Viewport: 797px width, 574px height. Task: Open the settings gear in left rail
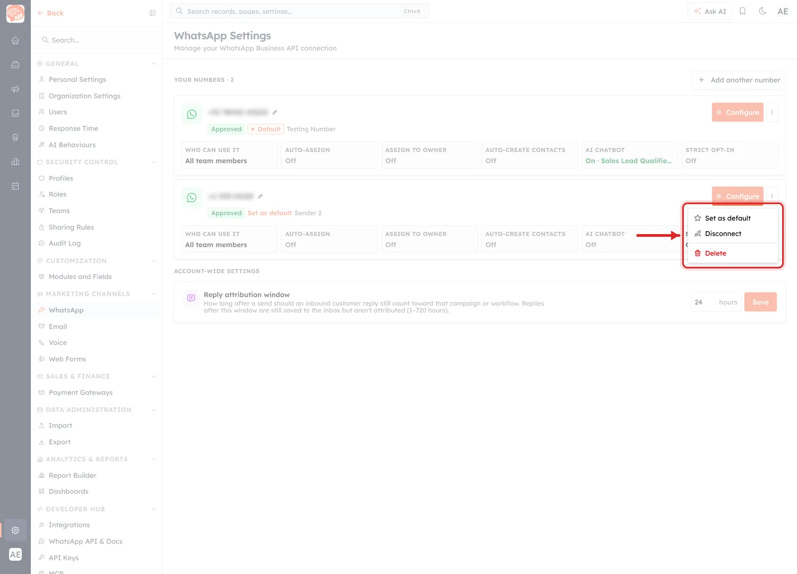pos(15,530)
